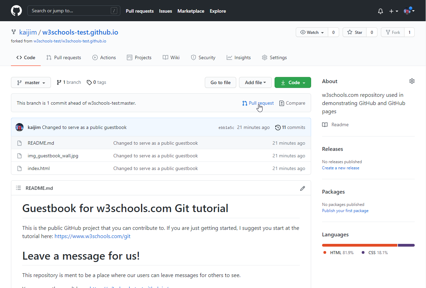Image resolution: width=426 pixels, height=288 pixels.
Task: Edit README with the pencil icon
Action: pyautogui.click(x=302, y=188)
